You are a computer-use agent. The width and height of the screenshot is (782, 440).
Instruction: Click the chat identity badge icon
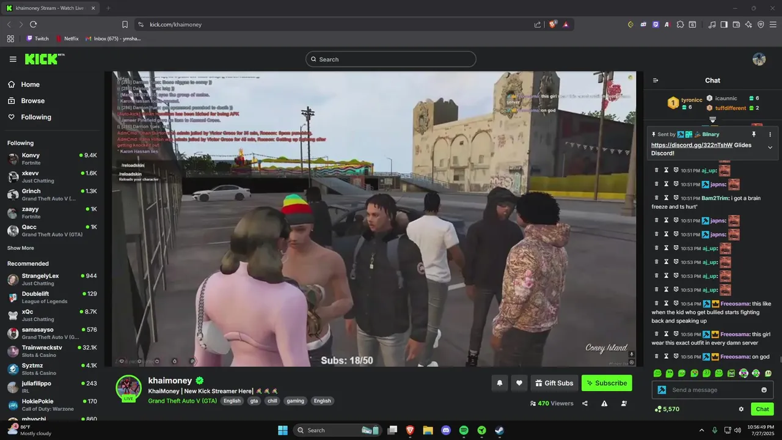click(662, 390)
